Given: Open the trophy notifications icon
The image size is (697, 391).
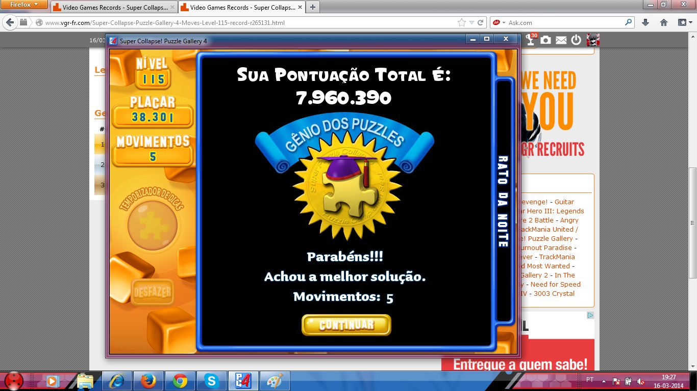Looking at the screenshot, I should pos(531,40).
